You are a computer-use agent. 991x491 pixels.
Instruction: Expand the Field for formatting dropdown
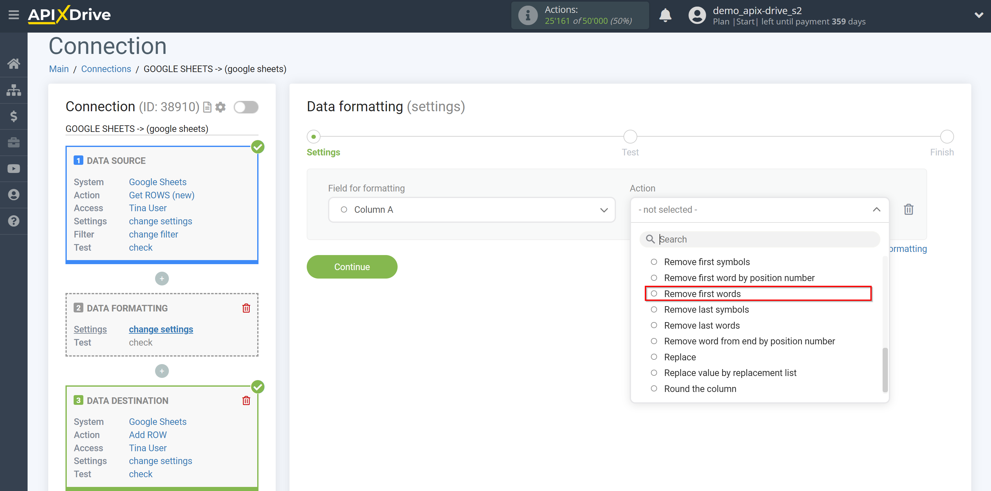click(x=603, y=210)
